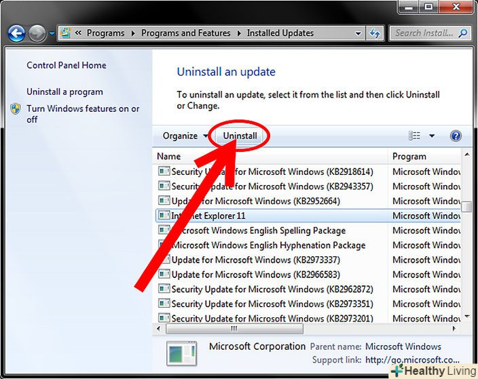This screenshot has height=379, width=478.
Task: Expand arrow after Programs and Features breadcrumb
Action: coord(239,33)
